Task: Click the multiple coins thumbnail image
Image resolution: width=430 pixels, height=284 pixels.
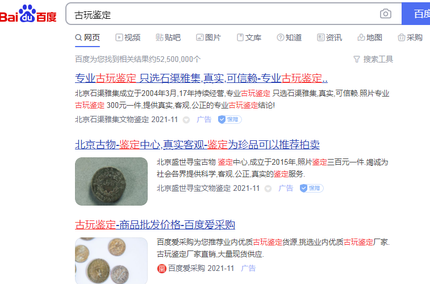Action: point(111,261)
